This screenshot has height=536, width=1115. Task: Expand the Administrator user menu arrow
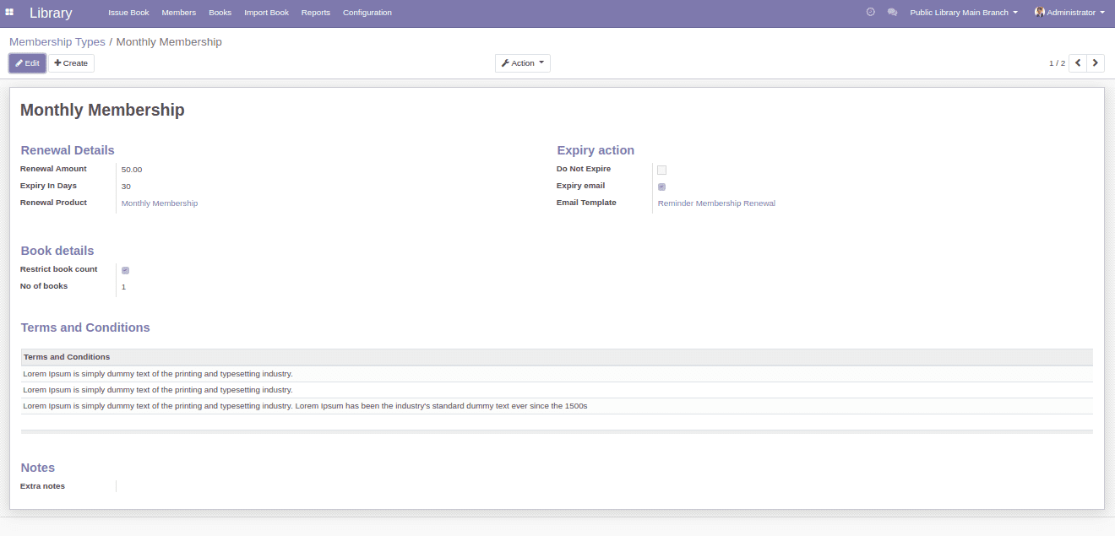1102,13
